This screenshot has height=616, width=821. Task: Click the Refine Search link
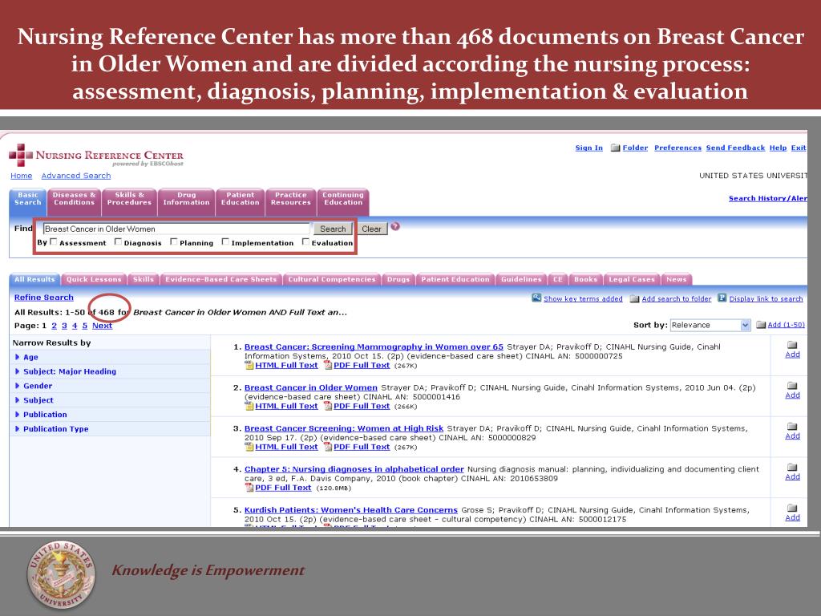44,297
